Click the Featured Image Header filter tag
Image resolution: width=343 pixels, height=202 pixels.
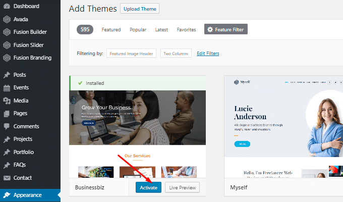[131, 54]
